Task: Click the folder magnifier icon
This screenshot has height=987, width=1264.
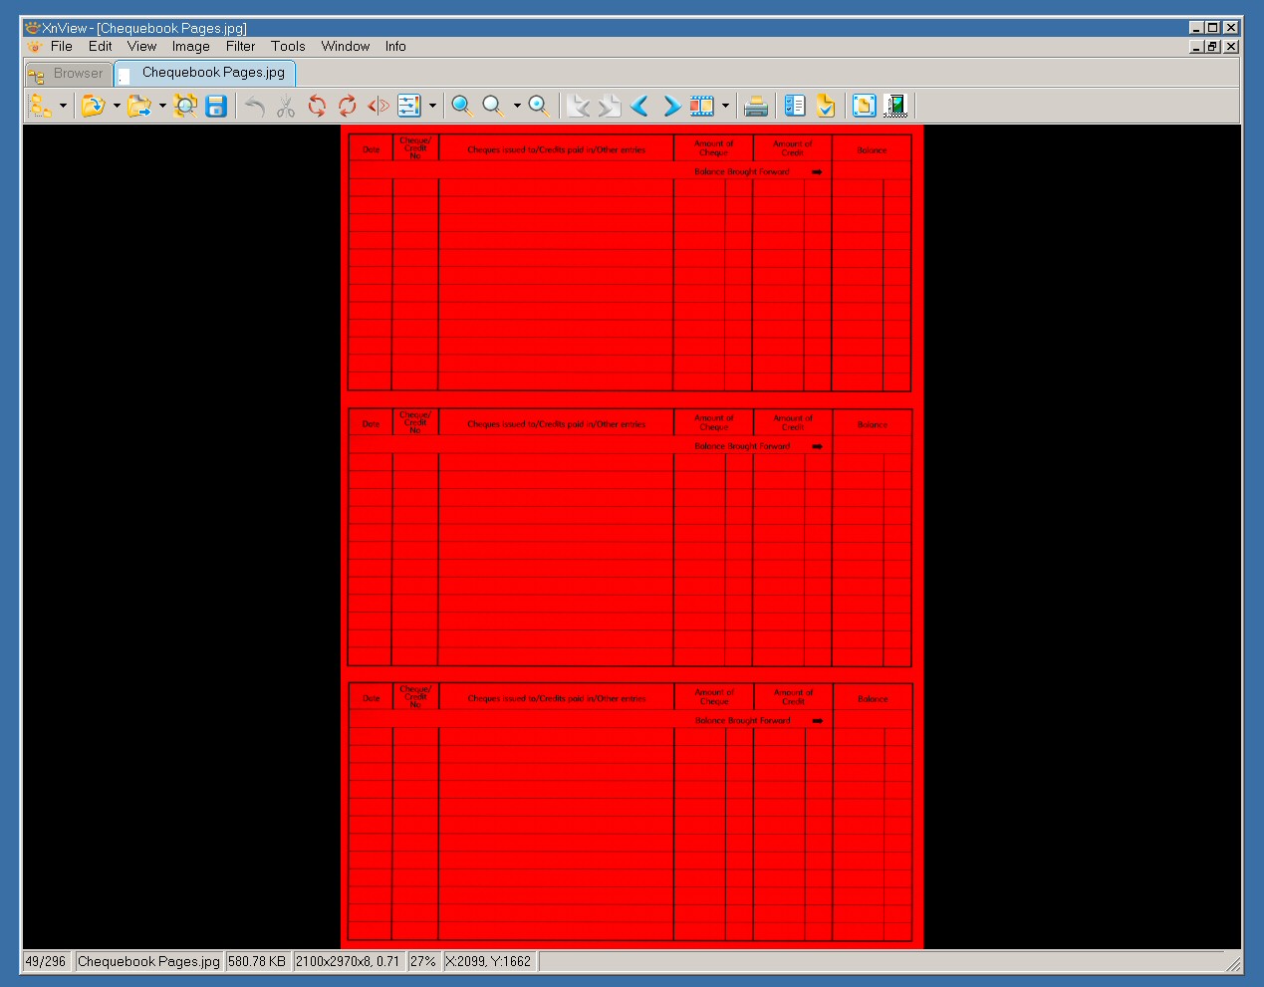Action: 185,106
